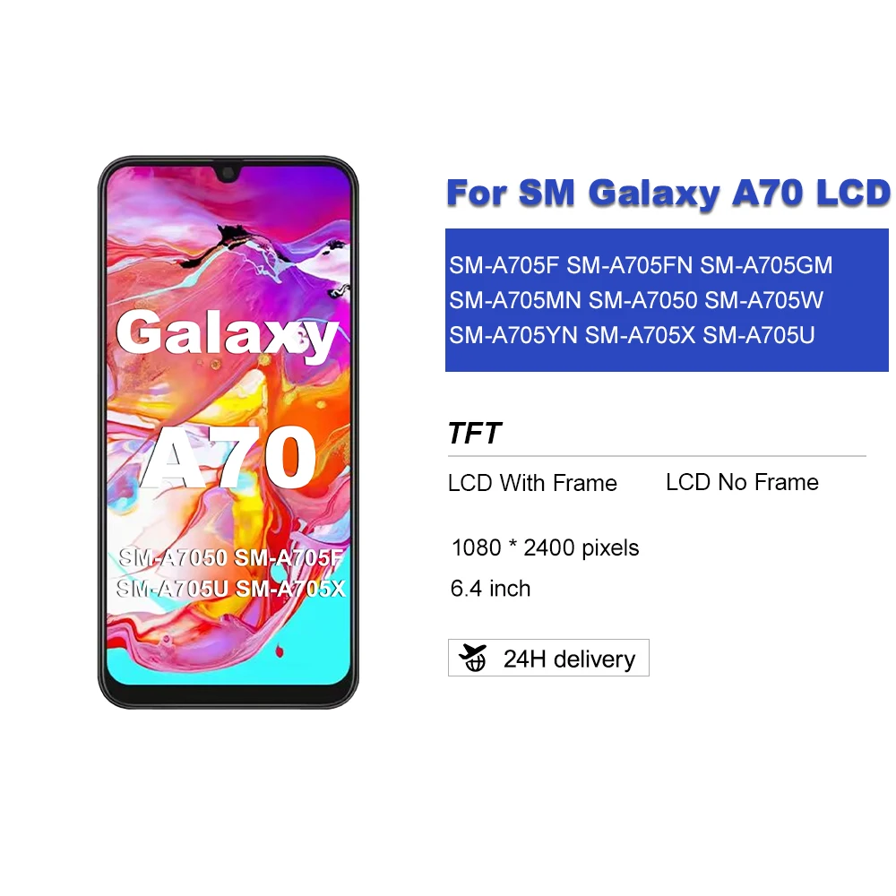Click the SM-A705GM model text
The width and height of the screenshot is (896, 896).
766,265
